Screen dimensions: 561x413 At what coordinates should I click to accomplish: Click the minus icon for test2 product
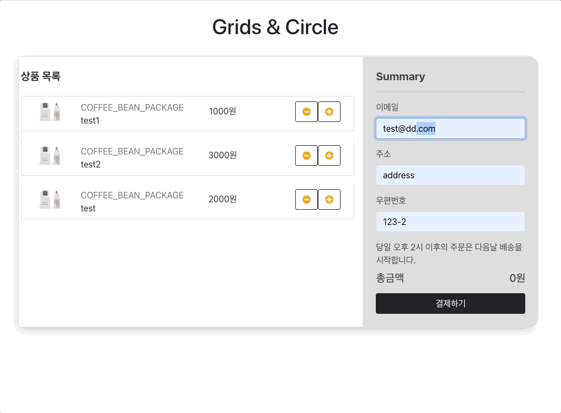pyautogui.click(x=306, y=156)
